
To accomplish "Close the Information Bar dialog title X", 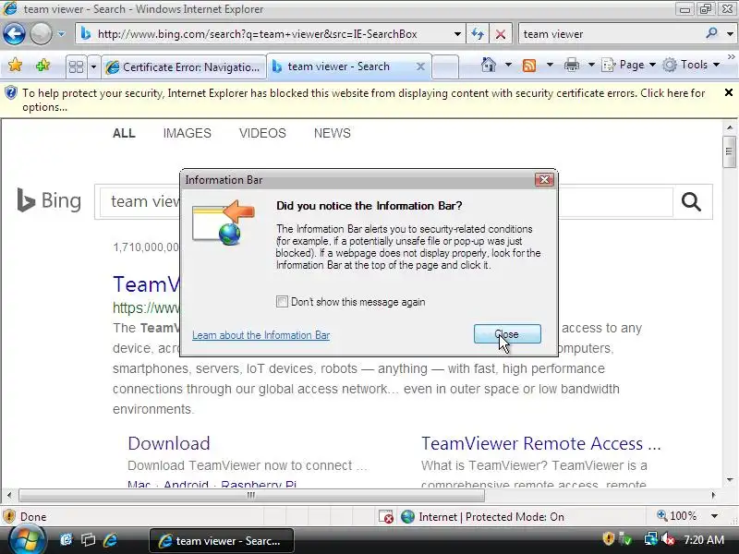I will tap(544, 179).
